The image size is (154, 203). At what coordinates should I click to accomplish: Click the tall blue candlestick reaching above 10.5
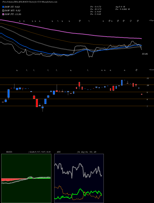point(122,83)
